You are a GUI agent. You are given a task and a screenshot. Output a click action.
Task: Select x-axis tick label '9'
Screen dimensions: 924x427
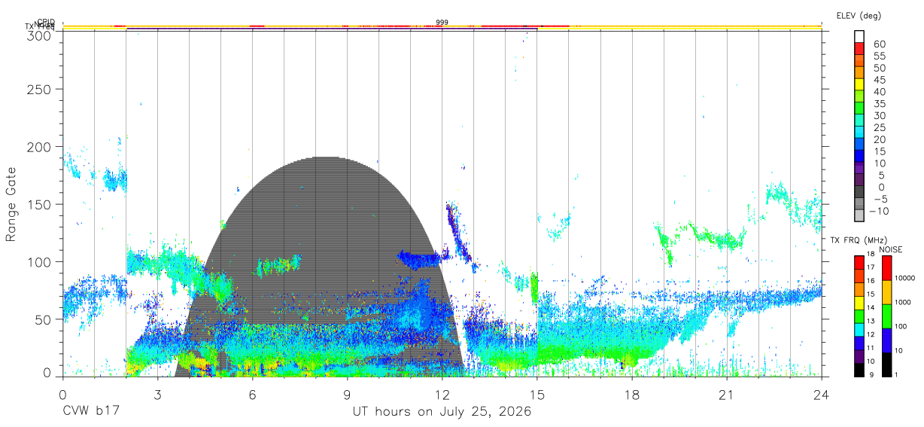[347, 393]
